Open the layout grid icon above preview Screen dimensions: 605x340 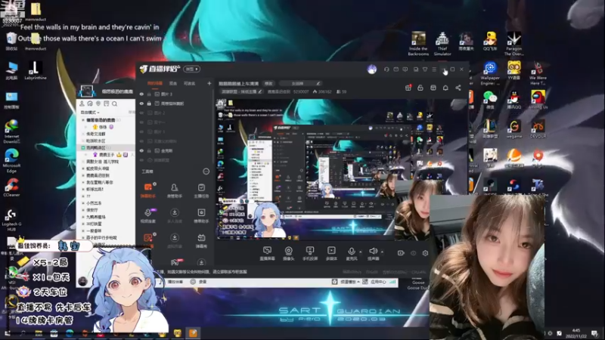[433, 88]
